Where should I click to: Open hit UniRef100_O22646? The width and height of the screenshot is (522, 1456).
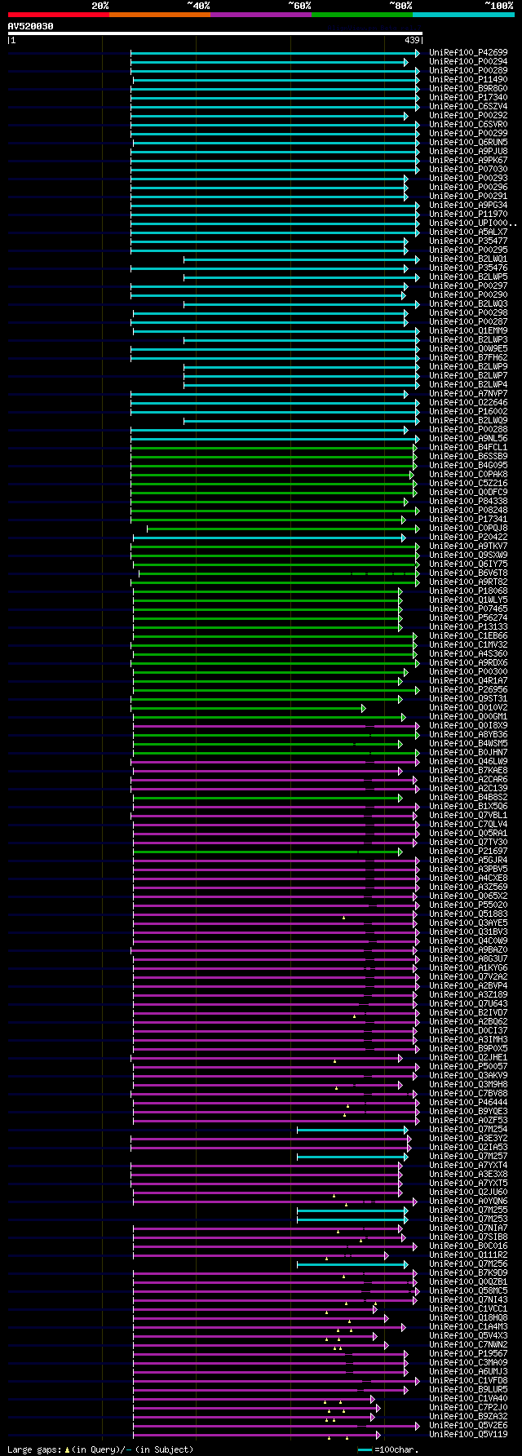(468, 403)
